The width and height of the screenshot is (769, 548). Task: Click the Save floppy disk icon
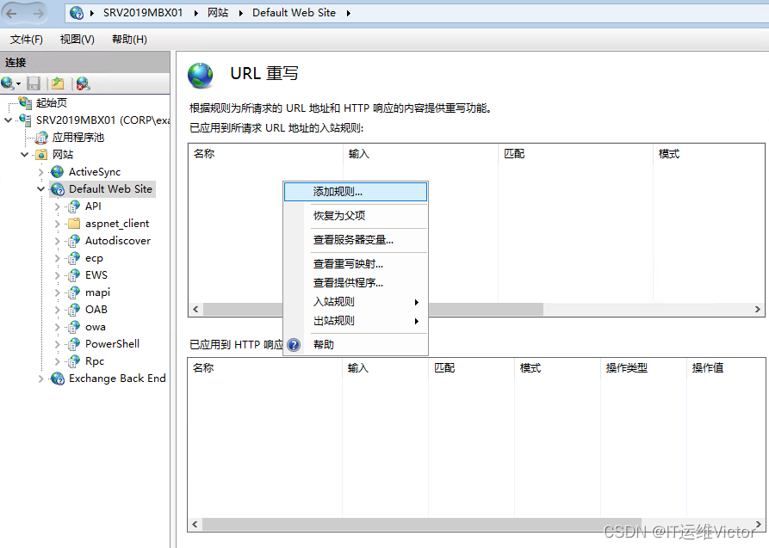point(34,83)
